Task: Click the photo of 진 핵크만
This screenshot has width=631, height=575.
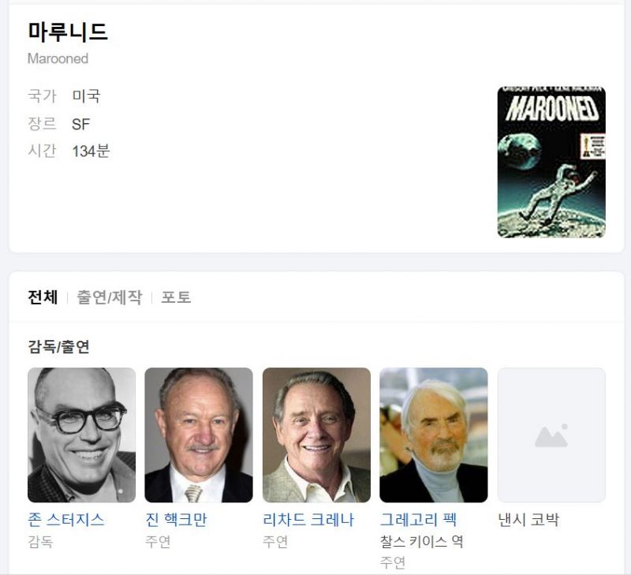Action: pyautogui.click(x=199, y=435)
